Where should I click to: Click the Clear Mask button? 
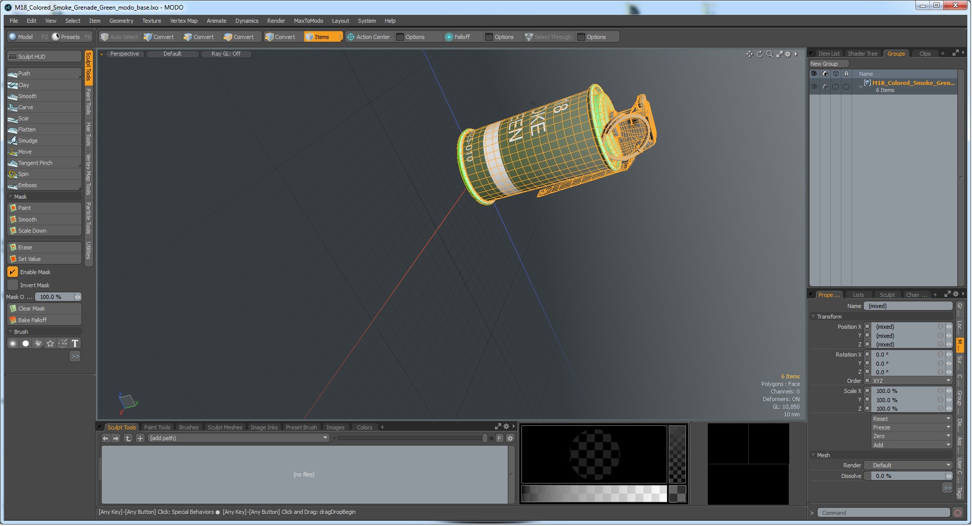click(44, 309)
